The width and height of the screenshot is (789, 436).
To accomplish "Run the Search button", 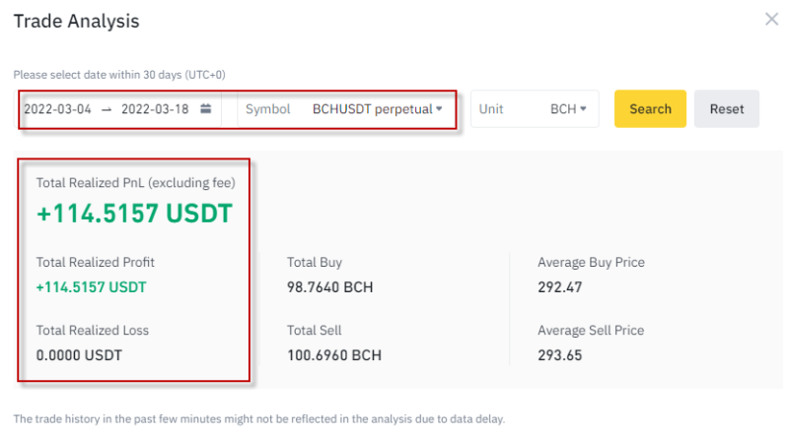I will pyautogui.click(x=650, y=108).
